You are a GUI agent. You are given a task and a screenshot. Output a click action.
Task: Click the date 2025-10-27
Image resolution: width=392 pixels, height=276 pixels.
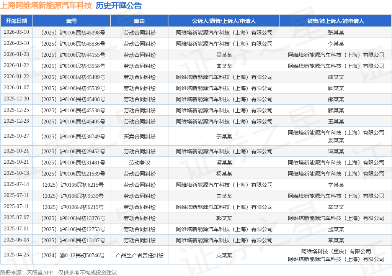16,136
